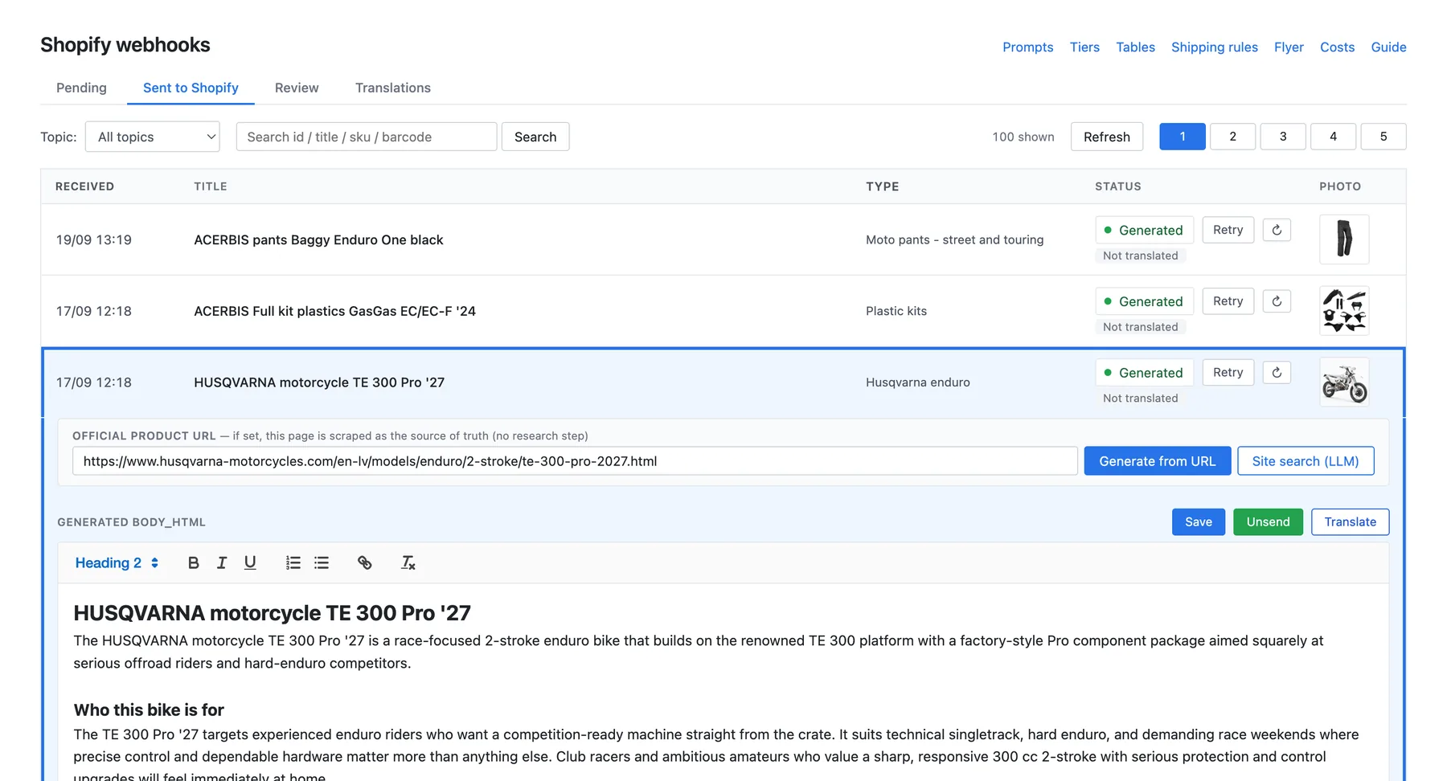The image size is (1447, 781).
Task: Open the All topics dropdown
Action: click(x=153, y=137)
